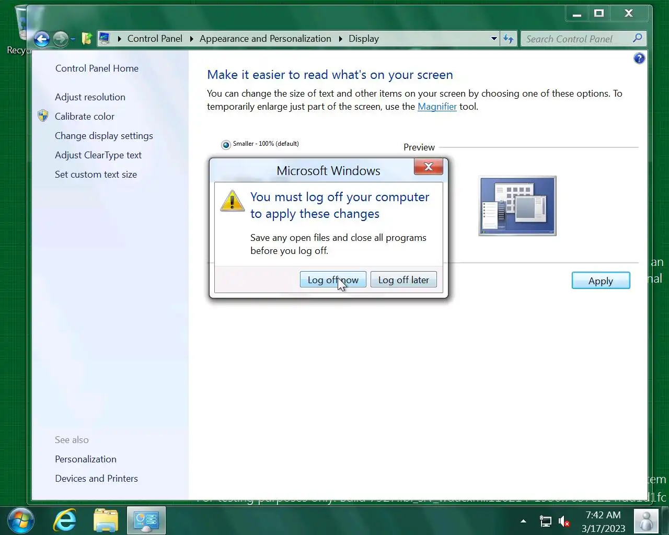The height and width of the screenshot is (535, 669).
Task: Maximize the Display window
Action: (x=599, y=14)
